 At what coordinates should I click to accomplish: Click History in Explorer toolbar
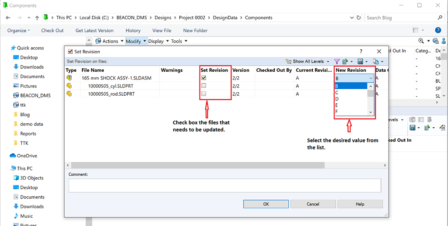[x=133, y=31]
